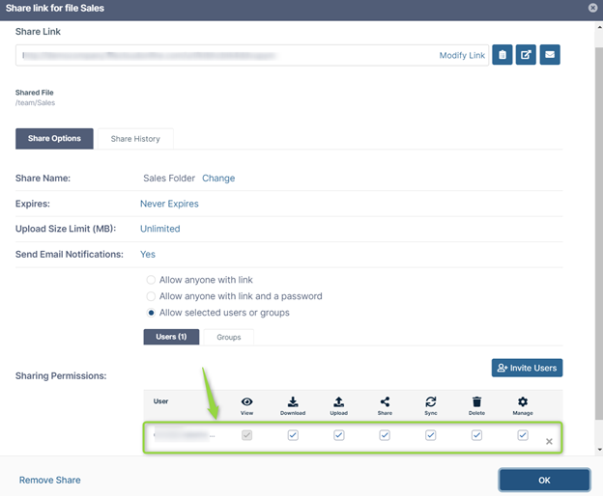Image resolution: width=603 pixels, height=496 pixels.
Task: Click Remove Share
Action: coord(50,480)
